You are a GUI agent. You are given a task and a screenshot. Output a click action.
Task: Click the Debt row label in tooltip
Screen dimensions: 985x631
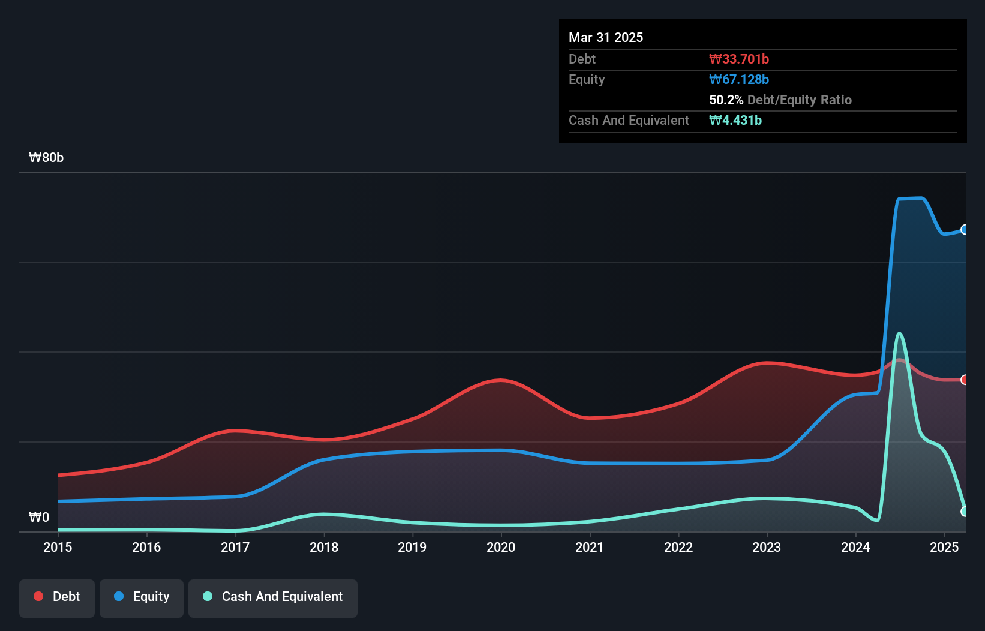(582, 59)
